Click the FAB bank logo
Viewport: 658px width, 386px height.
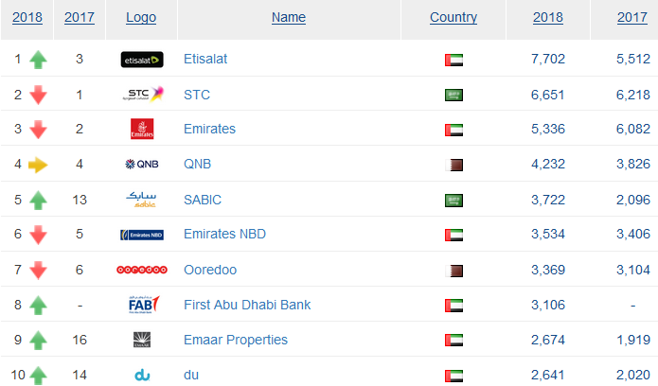[x=144, y=305]
